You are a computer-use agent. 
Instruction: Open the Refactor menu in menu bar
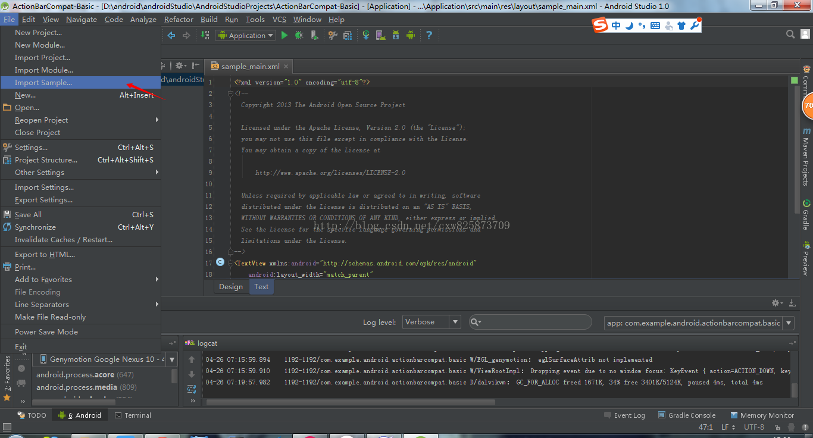pyautogui.click(x=179, y=20)
